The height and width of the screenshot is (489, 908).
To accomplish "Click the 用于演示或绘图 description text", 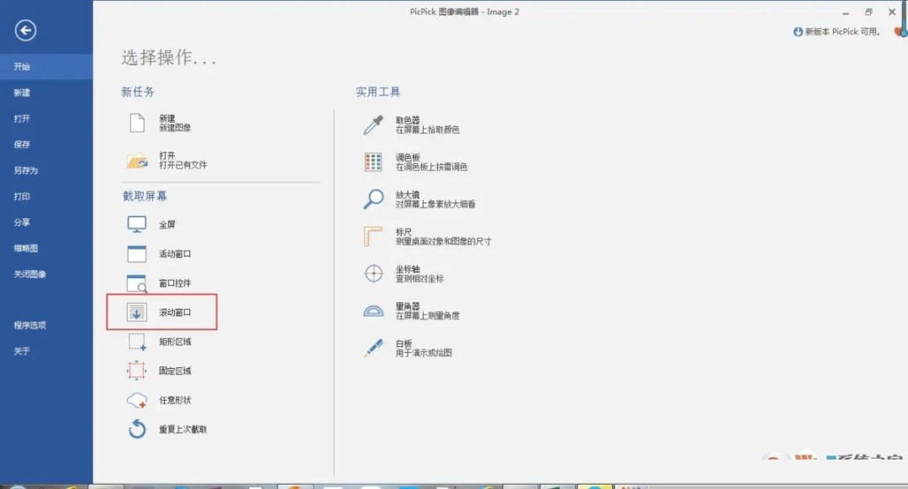I will coord(423,352).
